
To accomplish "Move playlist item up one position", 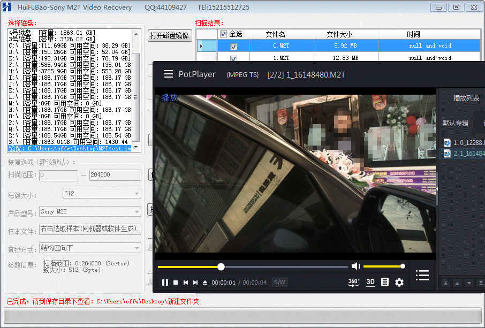I will pos(458,283).
